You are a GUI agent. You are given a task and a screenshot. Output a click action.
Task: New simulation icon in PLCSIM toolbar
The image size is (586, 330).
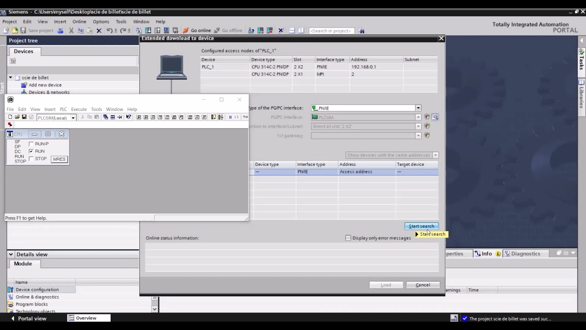pyautogui.click(x=10, y=117)
